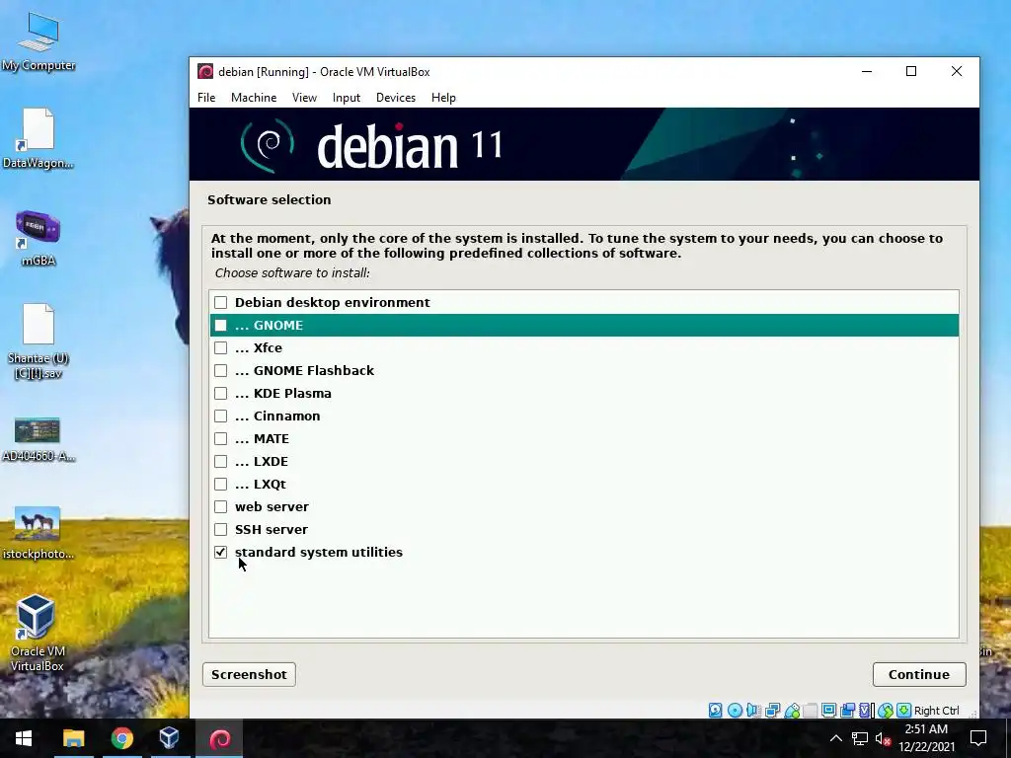Select the AD404660 image file on desktop
1011x758 pixels.
(x=39, y=439)
